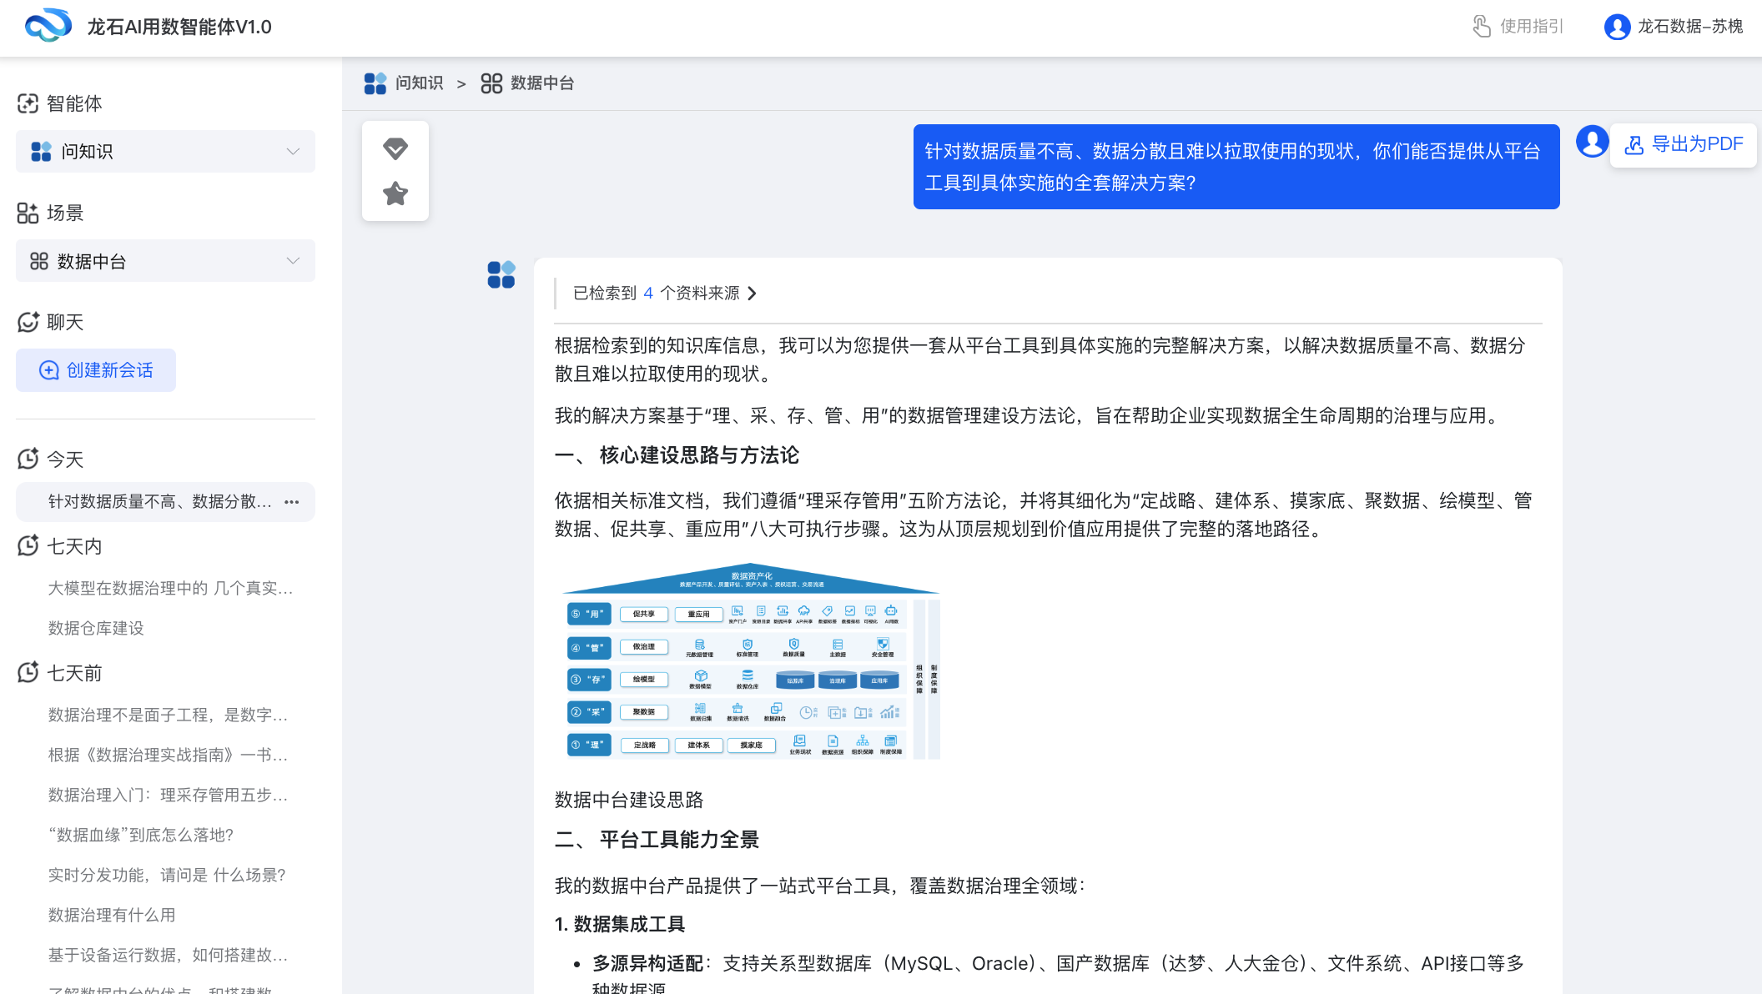Toggle the star favorite in floating panel

coord(395,193)
